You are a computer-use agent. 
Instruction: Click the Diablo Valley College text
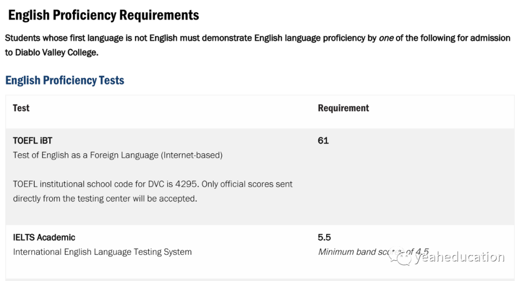(57, 53)
